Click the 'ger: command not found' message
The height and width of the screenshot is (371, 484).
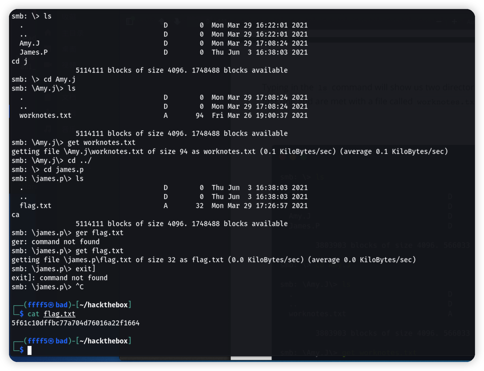point(56,242)
